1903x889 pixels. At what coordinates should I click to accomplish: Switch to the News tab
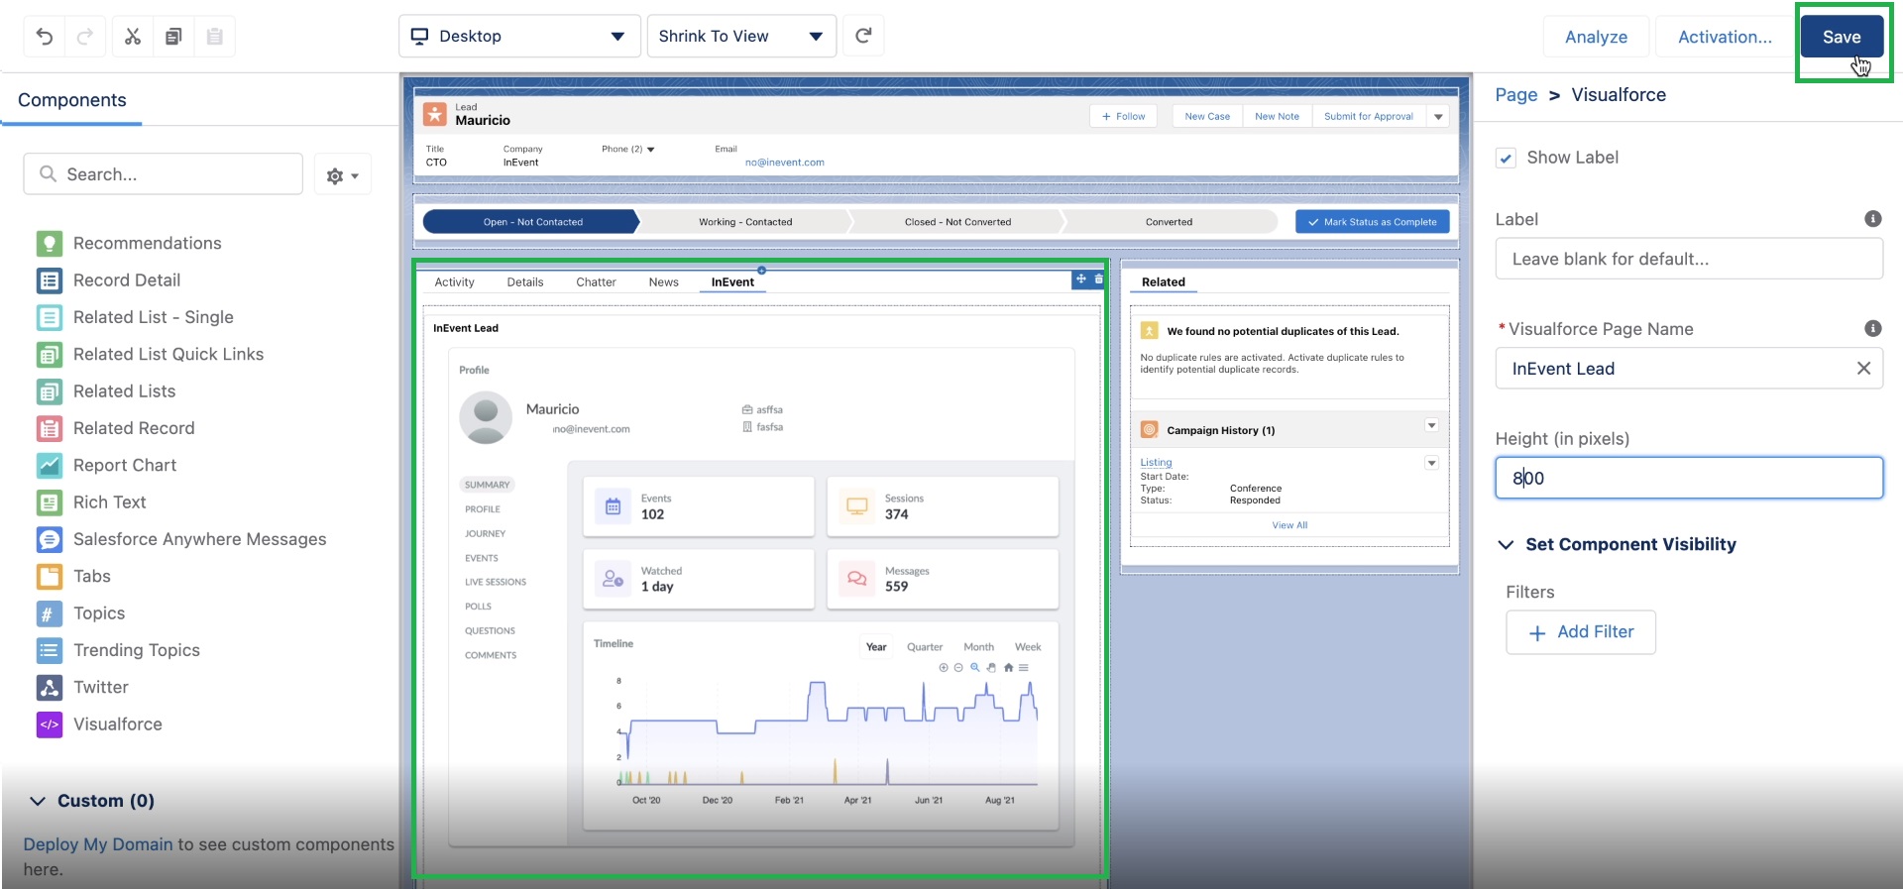coord(663,282)
